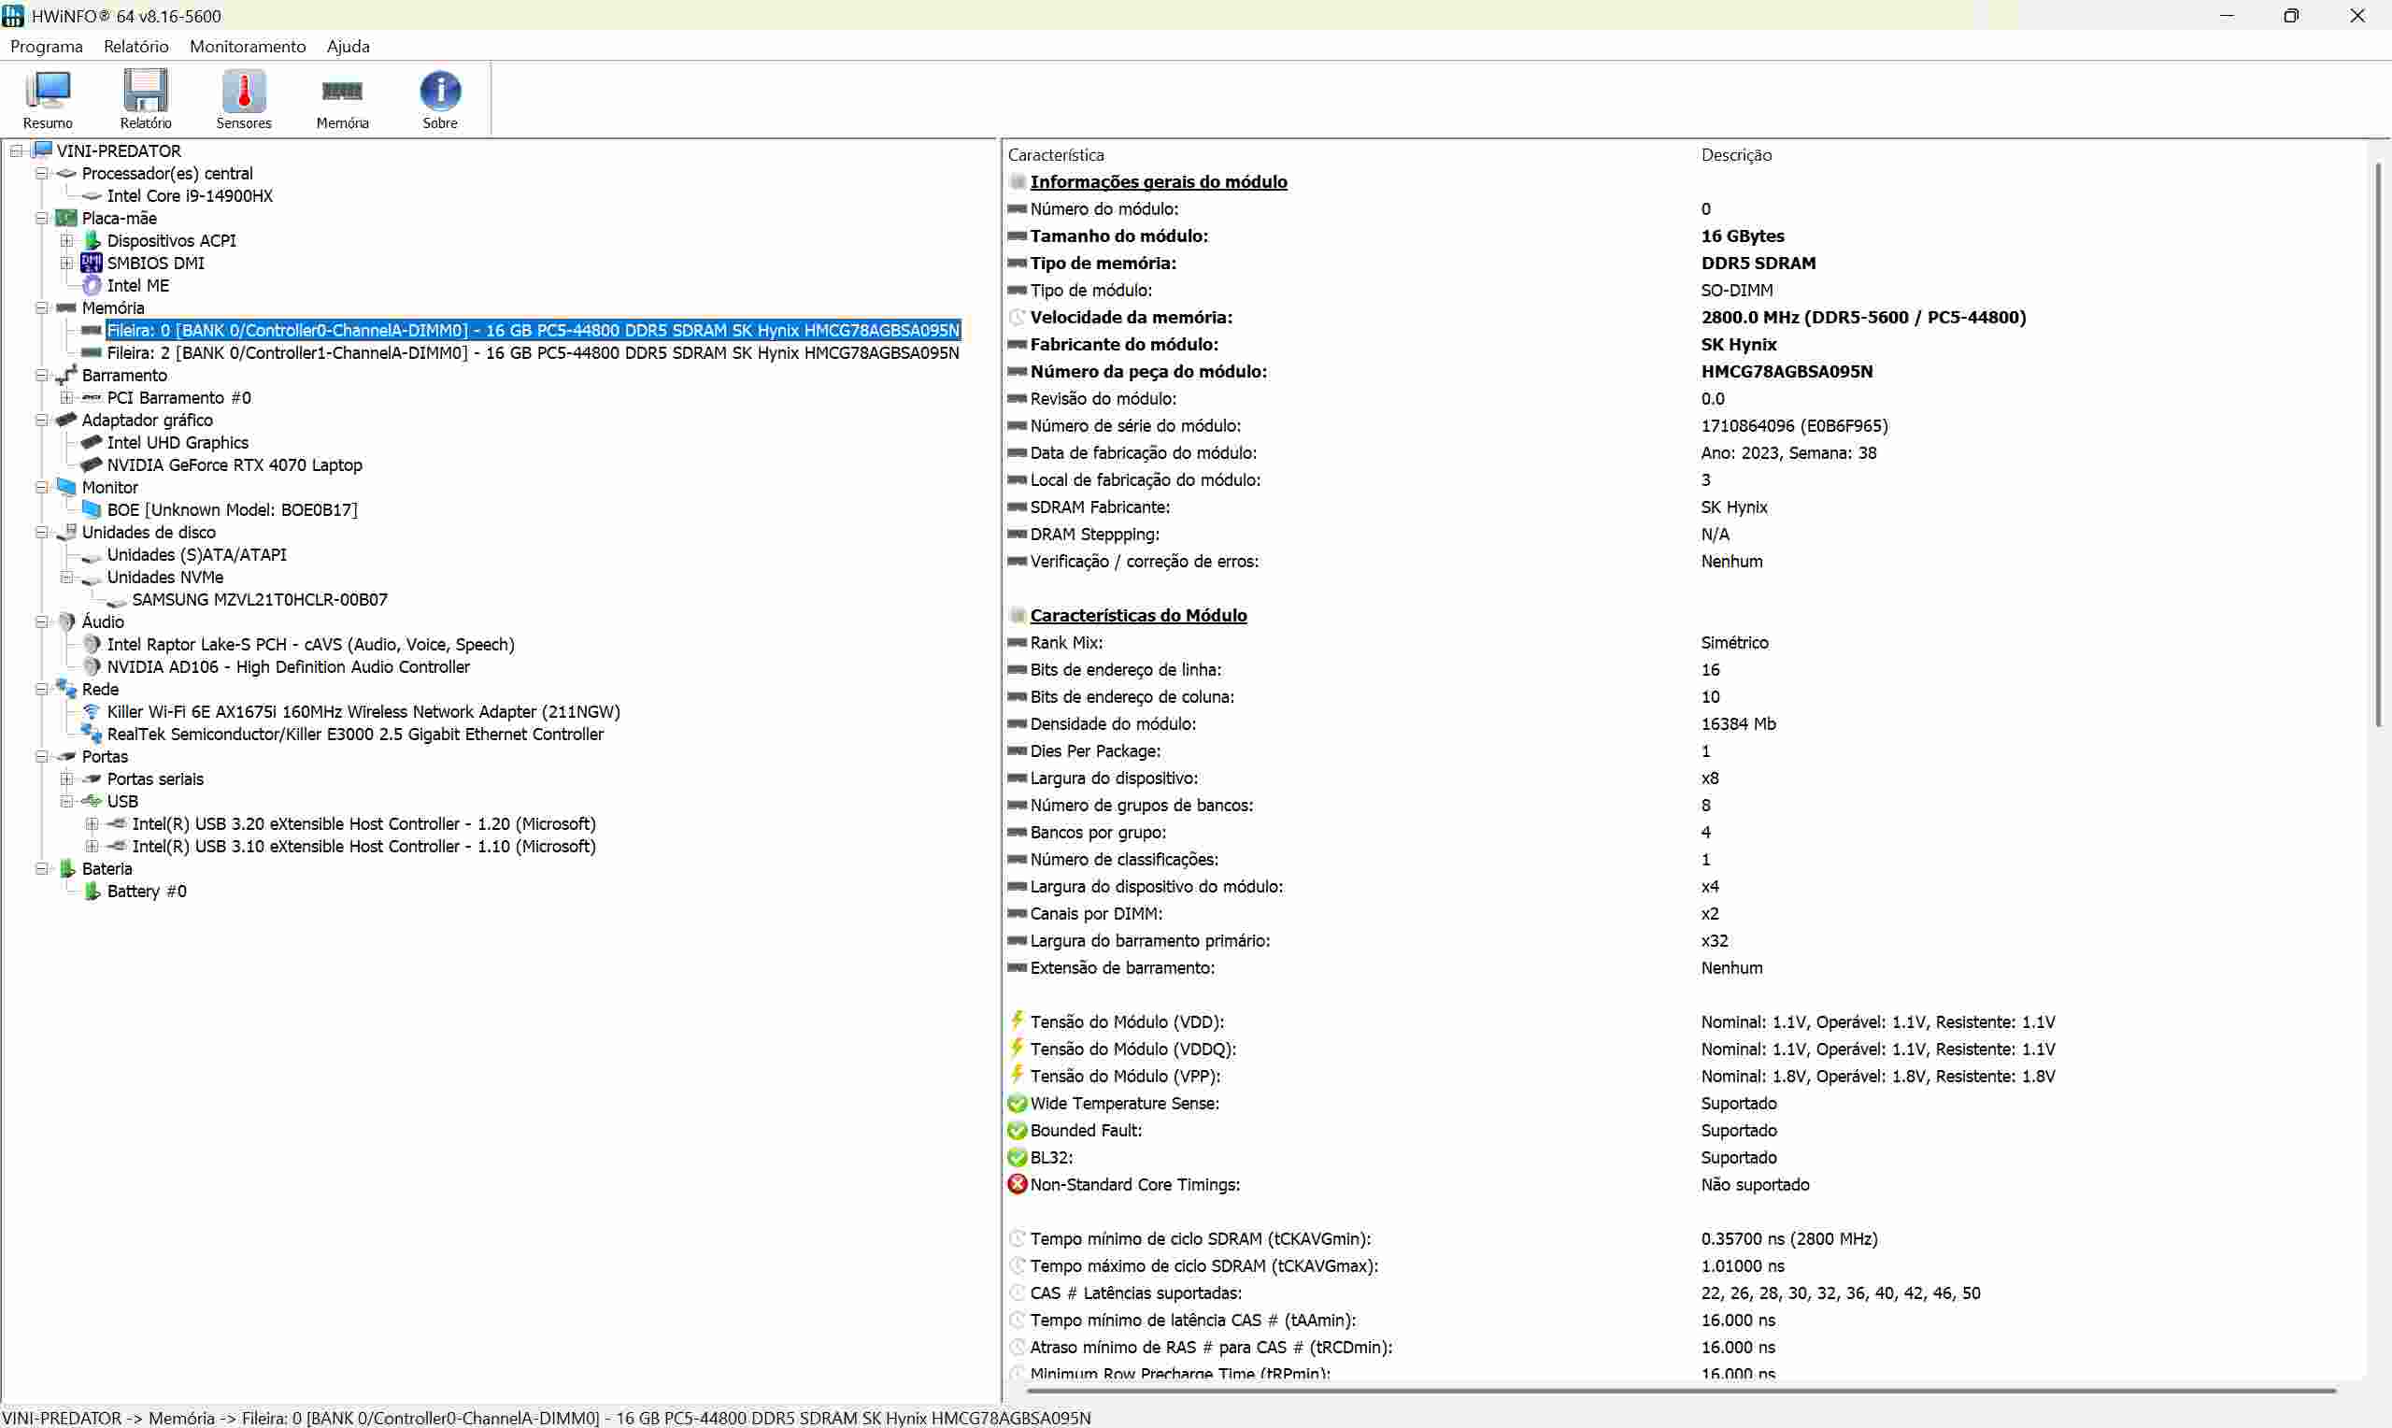The width and height of the screenshot is (2392, 1428).
Task: Click the Wide Temperature Sense green check icon
Action: (1017, 1103)
